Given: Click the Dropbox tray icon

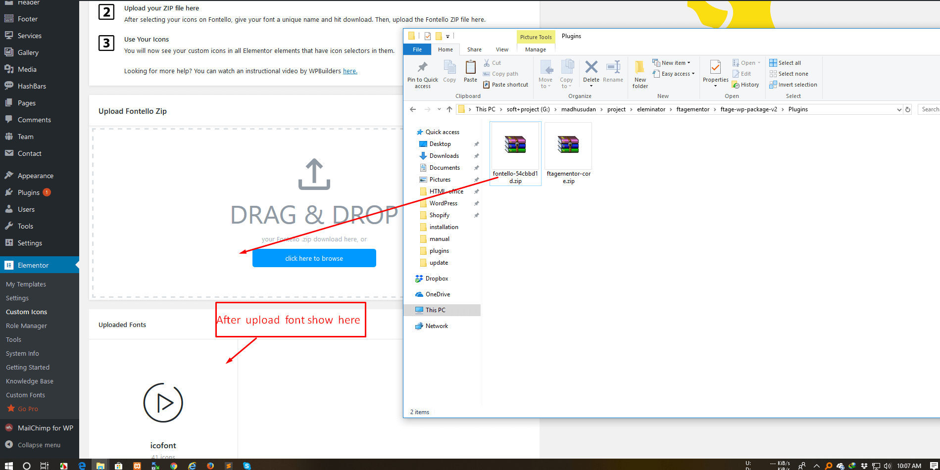Looking at the screenshot, I should click(x=864, y=466).
